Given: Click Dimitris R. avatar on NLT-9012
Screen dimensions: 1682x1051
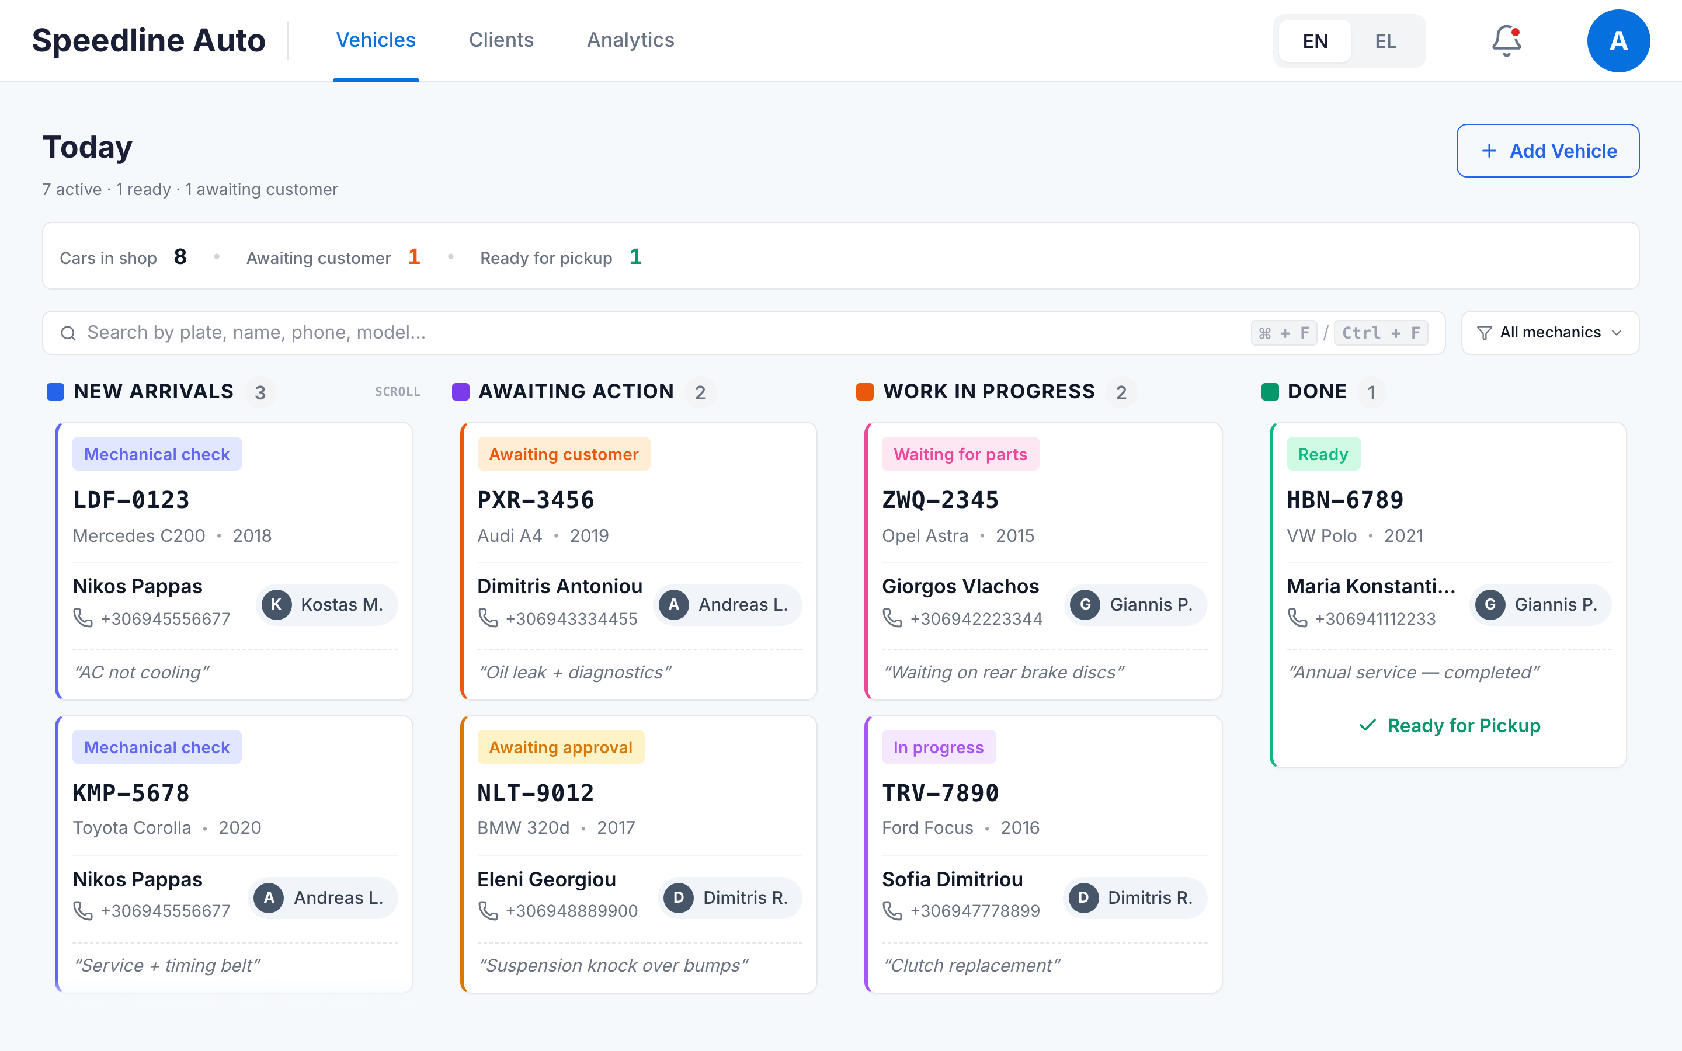Looking at the screenshot, I should click(679, 897).
